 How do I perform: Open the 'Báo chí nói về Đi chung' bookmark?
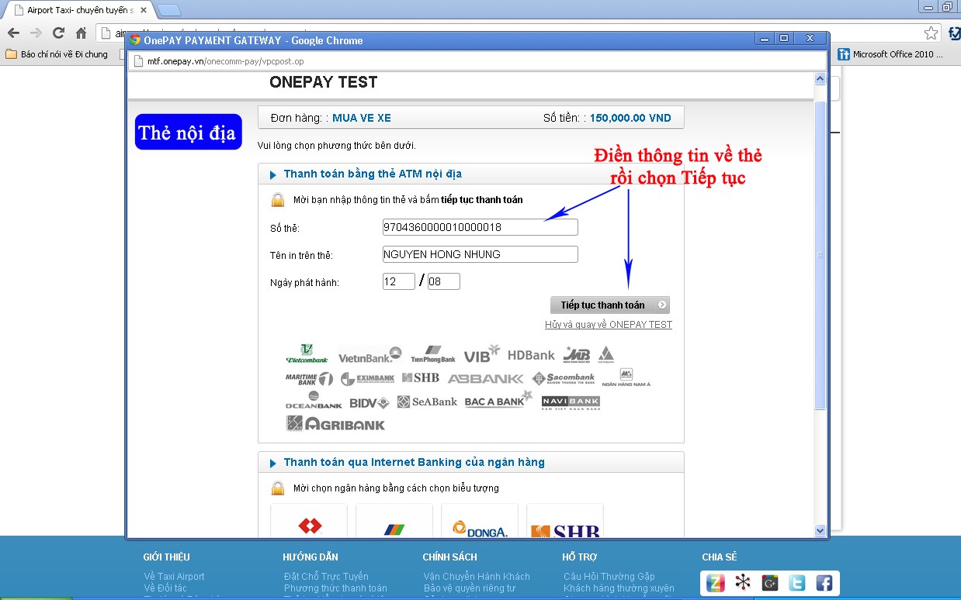[57, 54]
